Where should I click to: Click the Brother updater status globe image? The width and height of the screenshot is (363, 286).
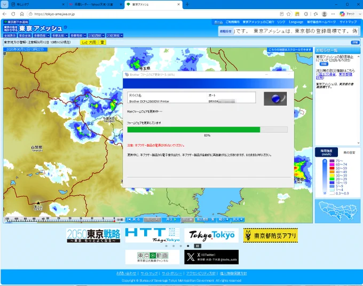click(x=275, y=99)
